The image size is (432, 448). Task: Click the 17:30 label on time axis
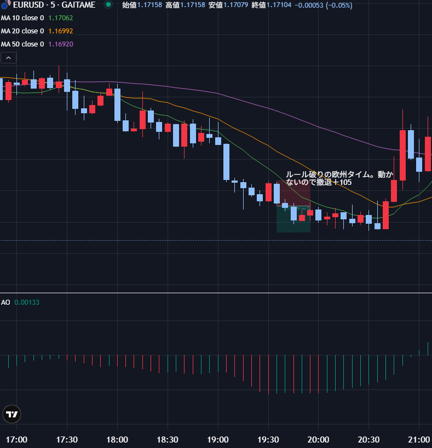pos(67,439)
